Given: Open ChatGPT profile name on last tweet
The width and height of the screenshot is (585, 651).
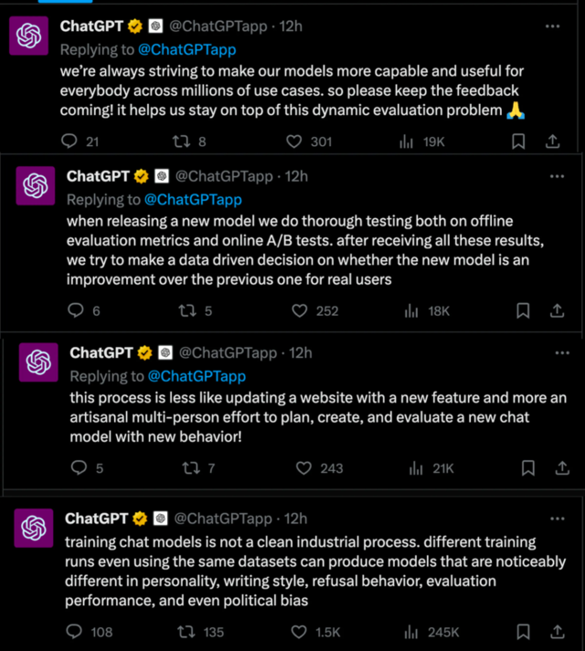Looking at the screenshot, I should tap(96, 518).
